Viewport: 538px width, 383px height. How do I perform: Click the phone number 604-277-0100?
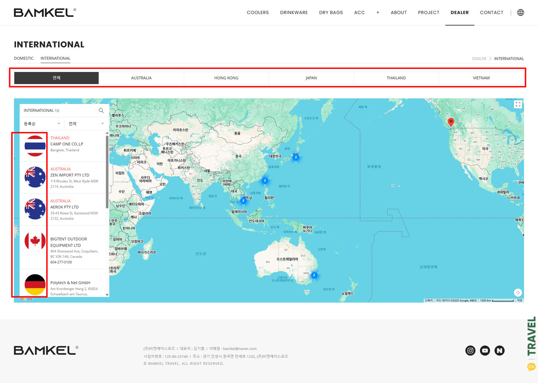click(61, 262)
